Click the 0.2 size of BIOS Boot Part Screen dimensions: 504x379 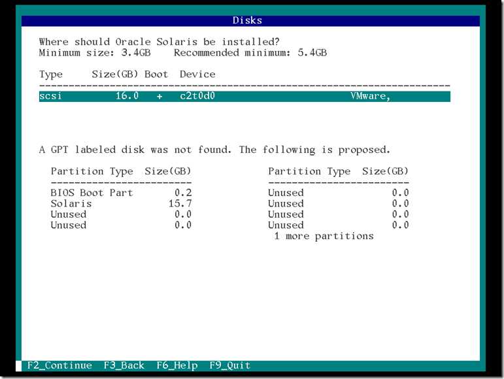tap(183, 193)
